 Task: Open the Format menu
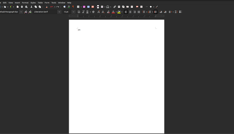point(25,3)
